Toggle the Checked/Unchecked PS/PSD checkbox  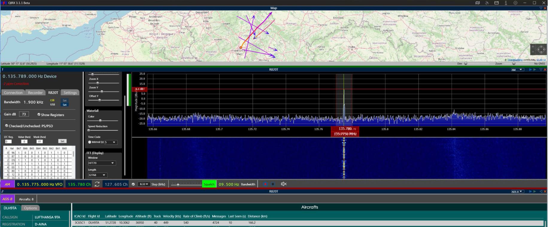7,126
